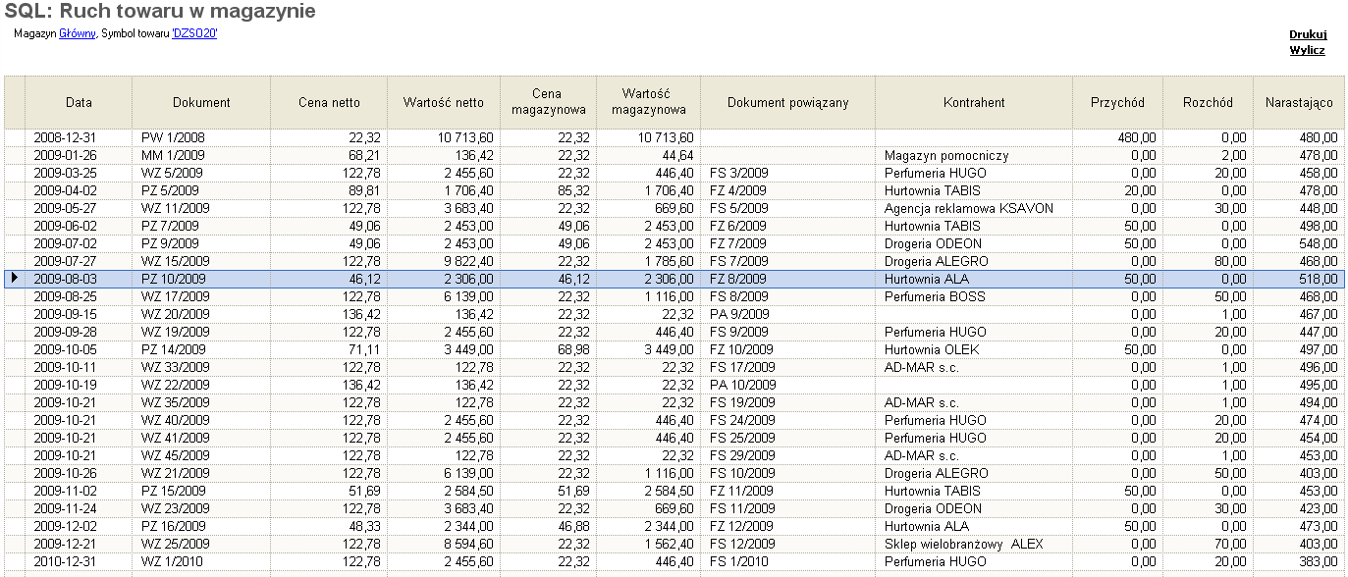Select the WZ 11/2009 document cell

(201, 208)
